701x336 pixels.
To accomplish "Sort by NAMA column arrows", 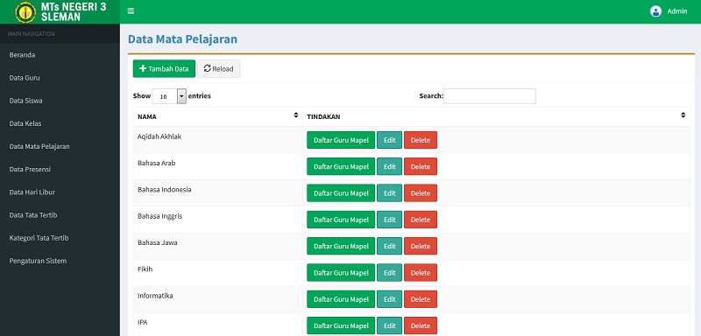I will [295, 115].
